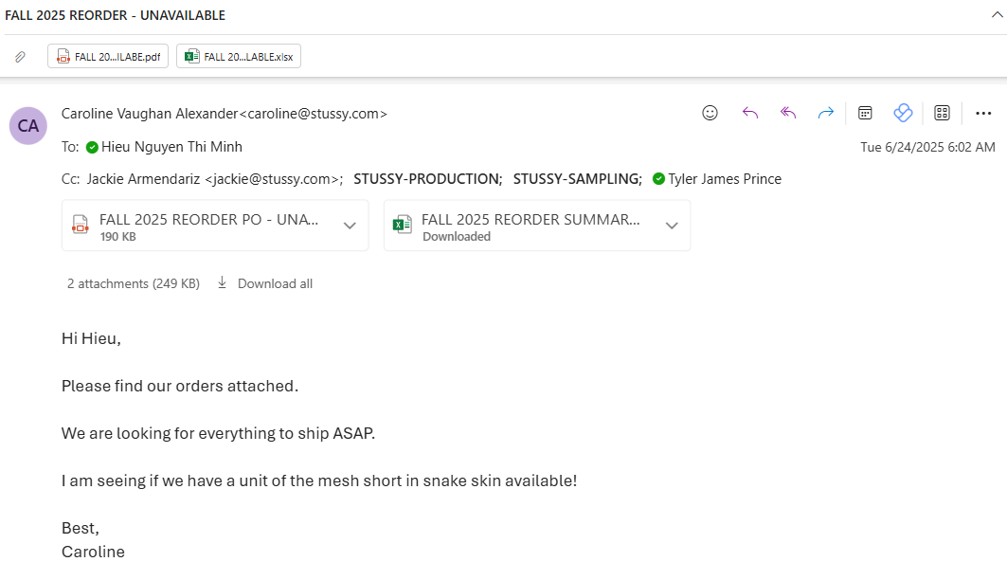The image size is (1007, 562).
Task: Expand options for REORDER SUMMARY Excel attachment
Action: (672, 226)
